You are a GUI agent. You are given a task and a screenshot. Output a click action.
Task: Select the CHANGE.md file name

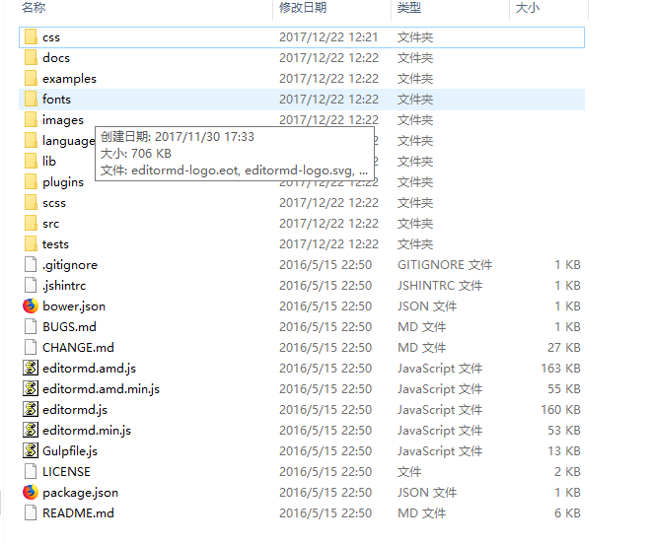point(78,348)
